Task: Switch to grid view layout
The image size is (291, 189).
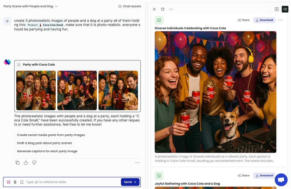Action: (x=277, y=9)
